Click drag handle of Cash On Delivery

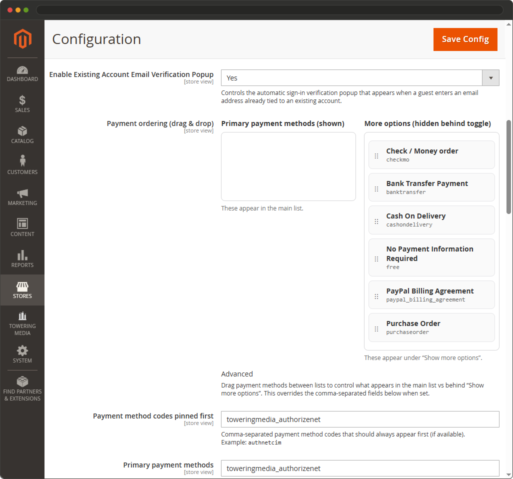(x=376, y=221)
